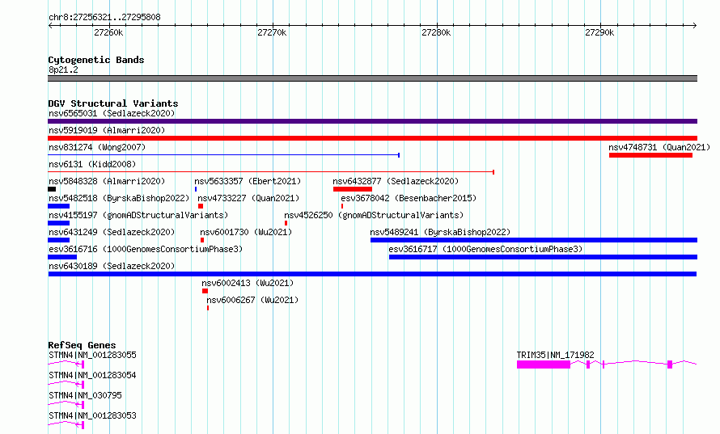The image size is (720, 434).
Task: Click the red nsv5919019 variant bar
Action: [x=372, y=138]
